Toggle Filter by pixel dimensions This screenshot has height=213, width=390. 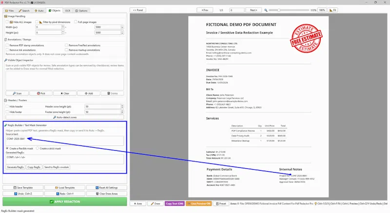(x=37, y=22)
